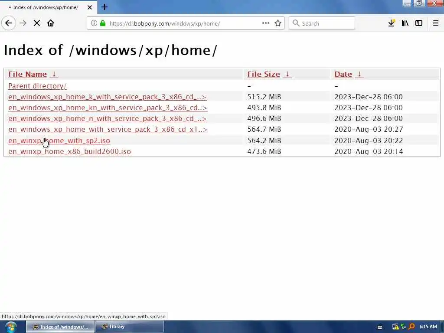Download en_winxp_home_with_sp2.iso

pos(59,141)
